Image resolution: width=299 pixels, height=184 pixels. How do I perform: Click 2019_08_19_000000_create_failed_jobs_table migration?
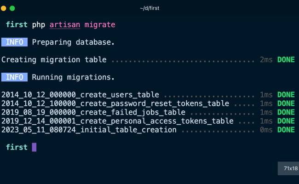(x=93, y=112)
